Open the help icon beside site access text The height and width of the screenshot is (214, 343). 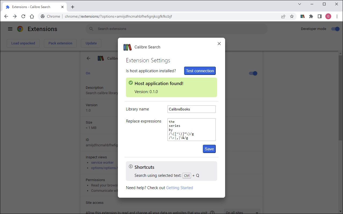(212, 213)
